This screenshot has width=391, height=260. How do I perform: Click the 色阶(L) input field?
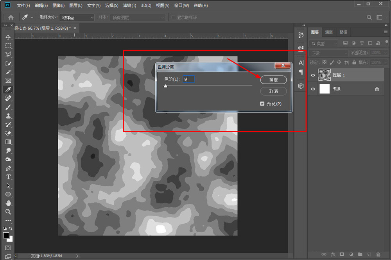click(x=188, y=79)
